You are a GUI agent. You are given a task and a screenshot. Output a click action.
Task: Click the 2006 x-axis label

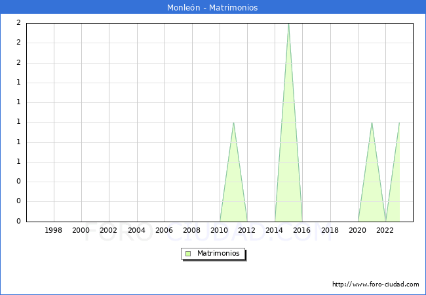click(x=164, y=230)
